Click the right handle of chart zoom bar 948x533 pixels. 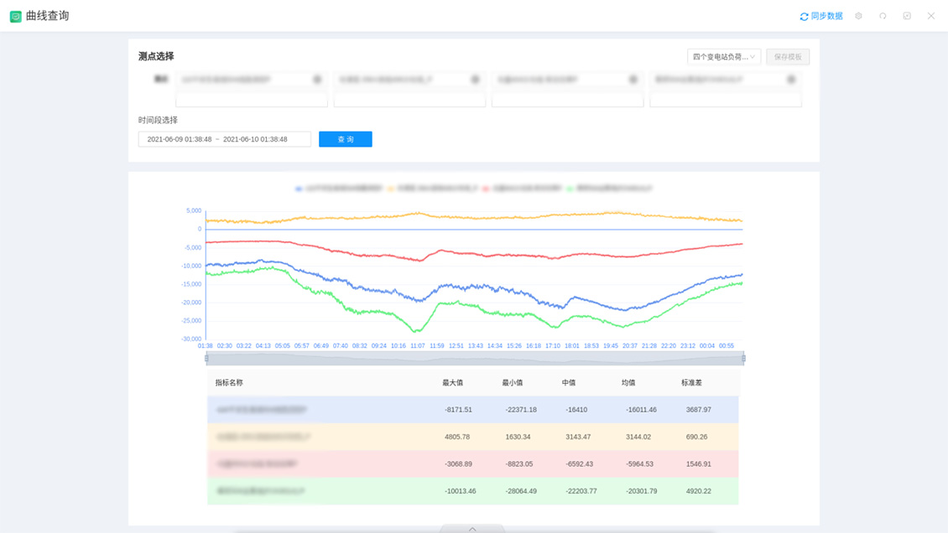point(743,359)
